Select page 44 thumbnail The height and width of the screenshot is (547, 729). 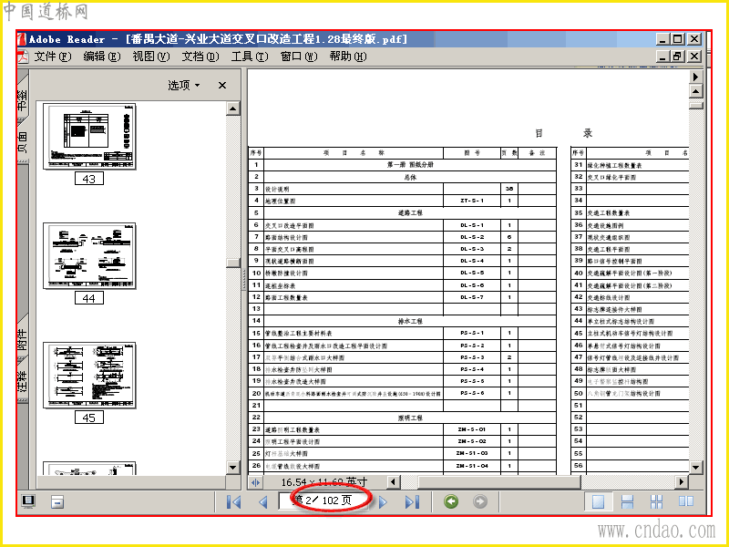click(89, 256)
